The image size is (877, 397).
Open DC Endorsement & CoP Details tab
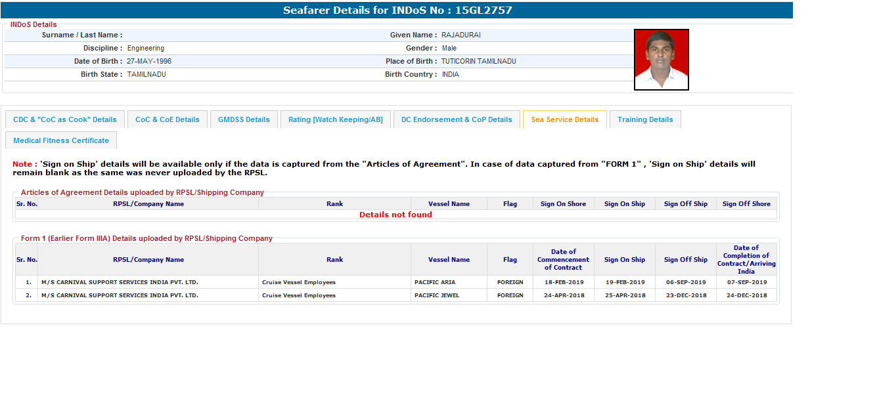tap(457, 119)
